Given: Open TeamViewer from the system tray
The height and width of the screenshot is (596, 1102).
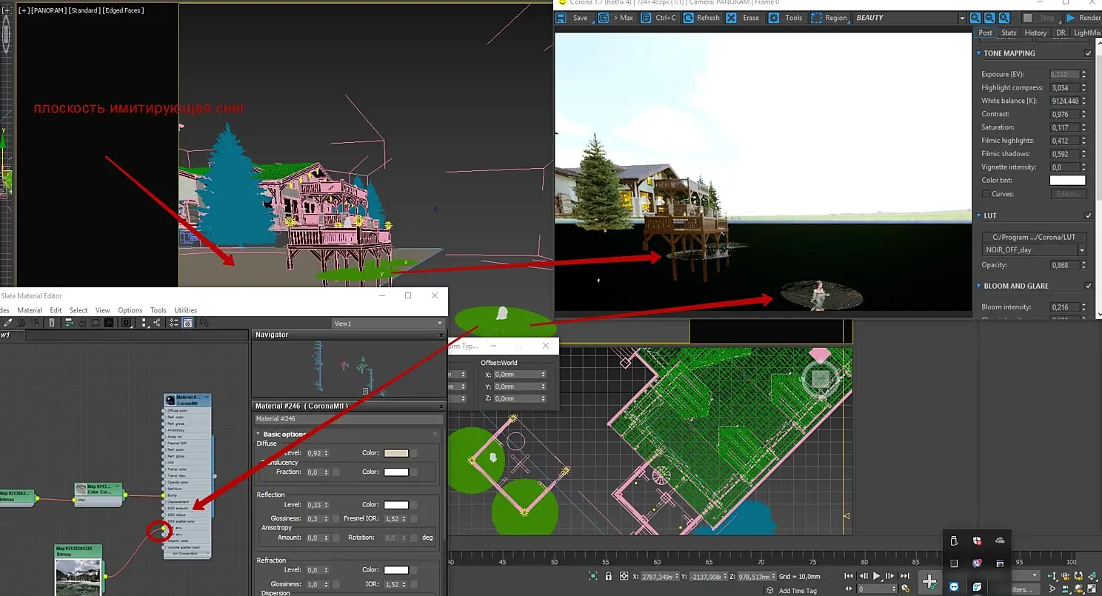Looking at the screenshot, I should tap(954, 586).
